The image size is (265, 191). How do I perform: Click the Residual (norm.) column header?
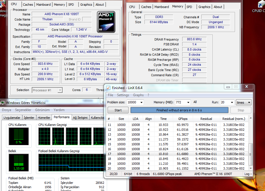pos(234,119)
